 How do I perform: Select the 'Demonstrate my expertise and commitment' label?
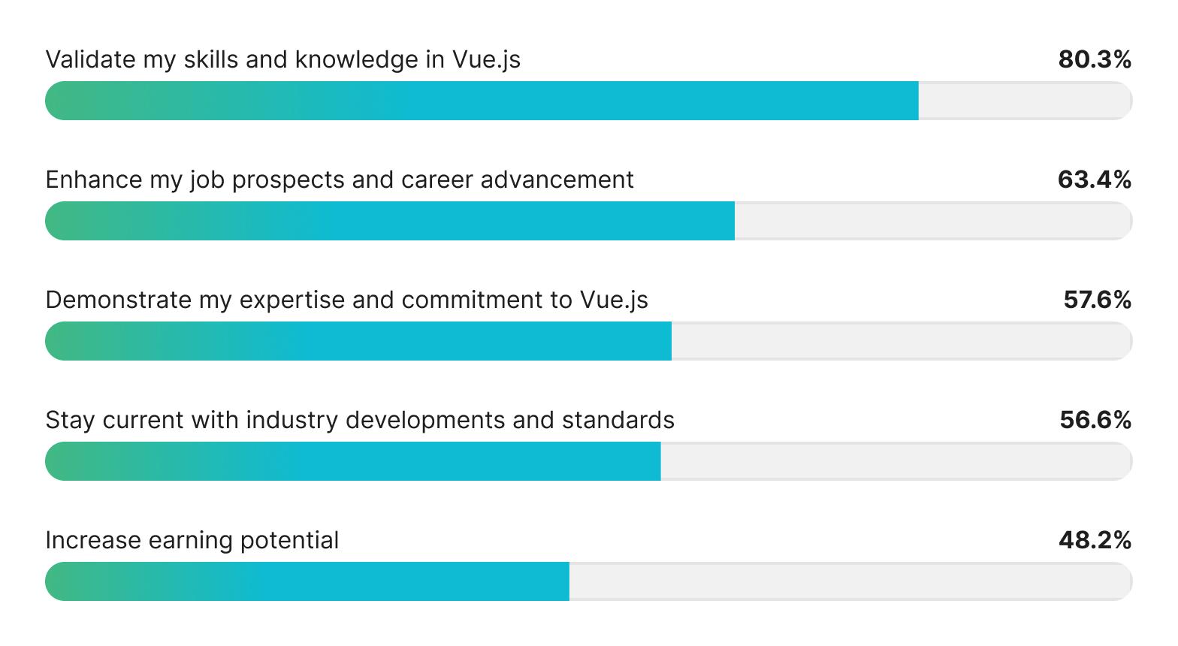click(346, 300)
